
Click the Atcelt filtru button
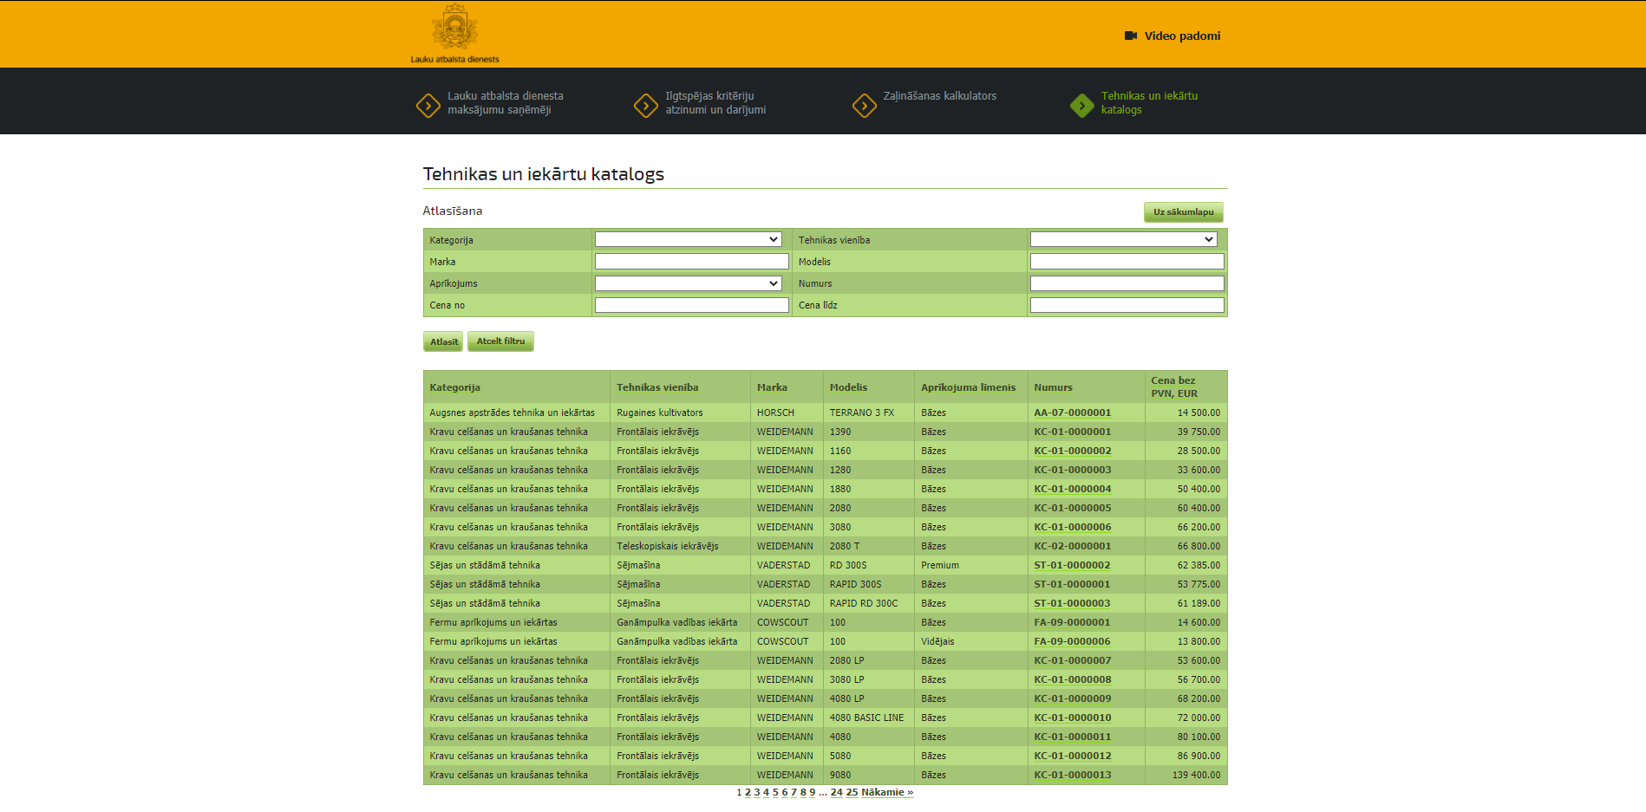(x=501, y=341)
